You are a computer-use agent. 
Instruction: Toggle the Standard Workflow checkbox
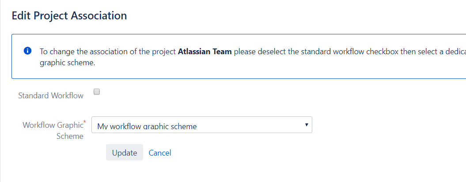[97, 92]
